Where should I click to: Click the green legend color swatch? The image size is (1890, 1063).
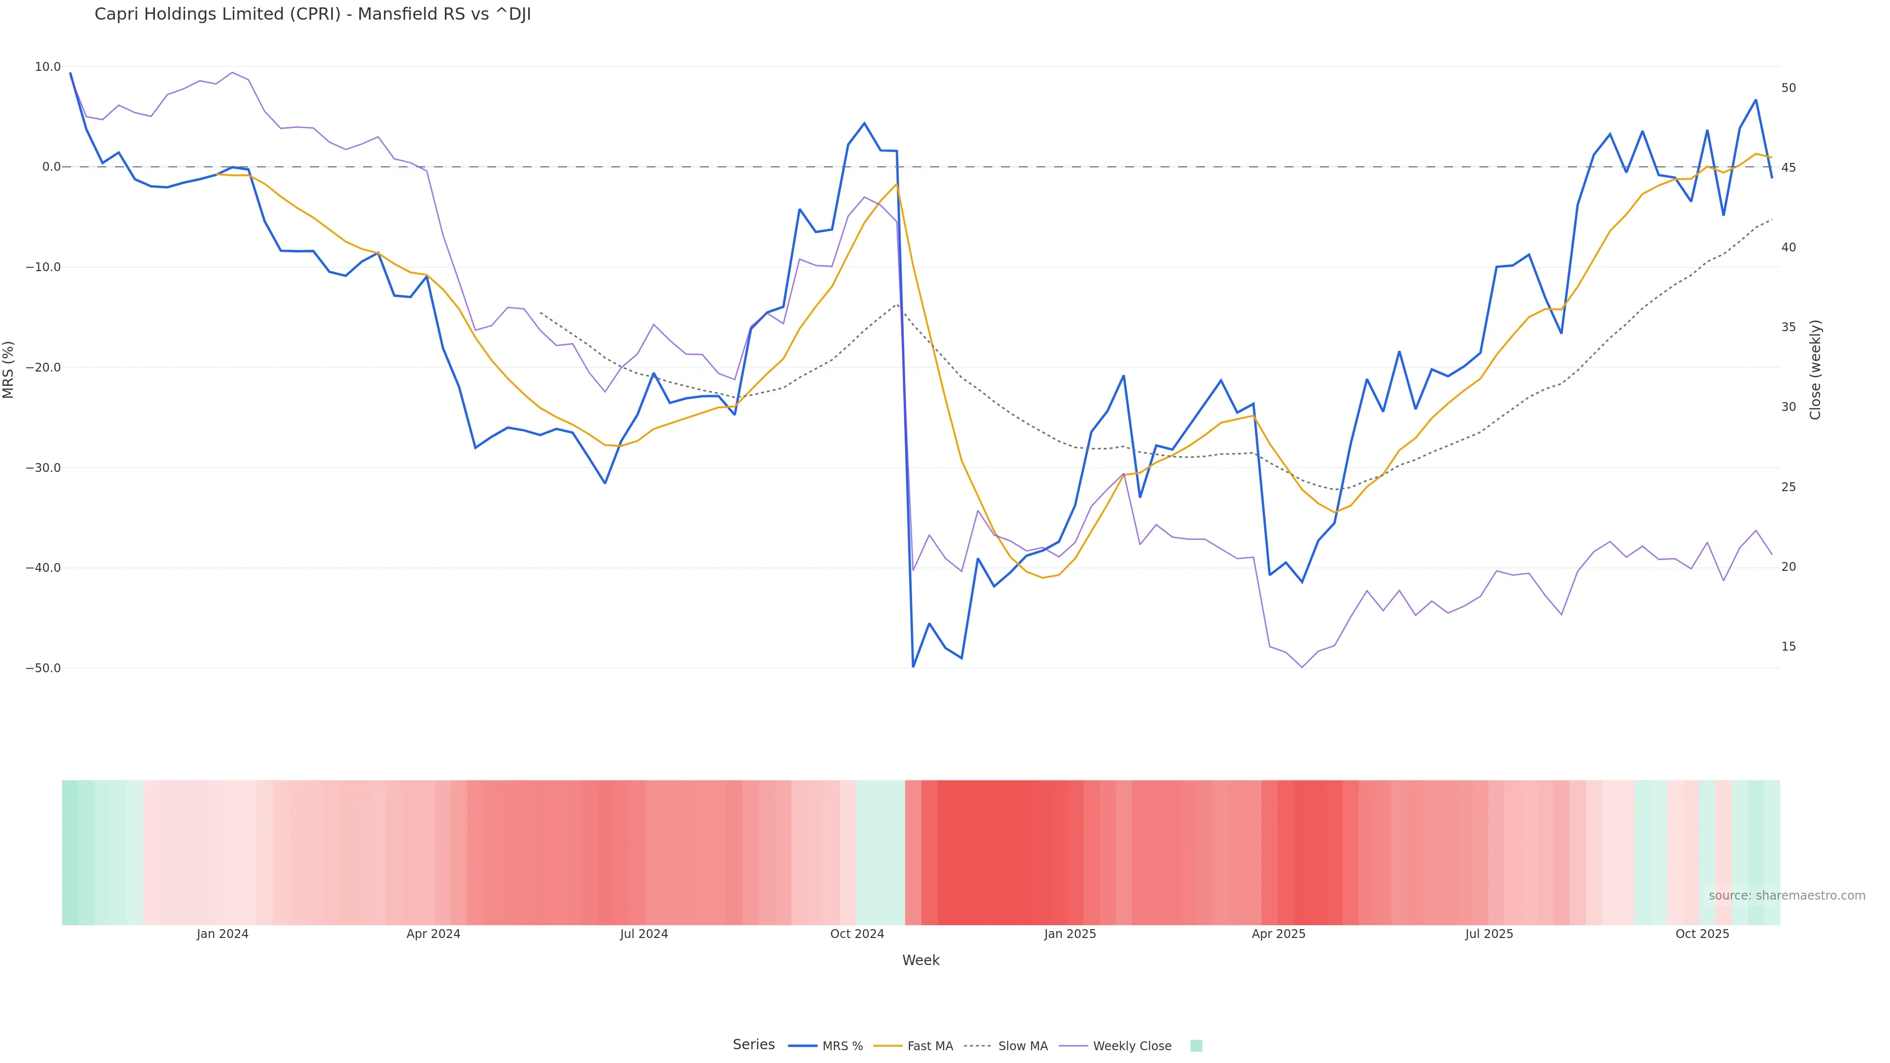click(1196, 1046)
